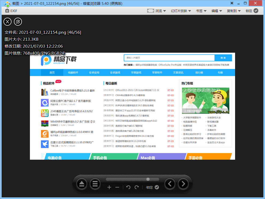This screenshot has height=199, width=265.
Task: Close the image info overlay with the X circle
Action: (x=7, y=22)
